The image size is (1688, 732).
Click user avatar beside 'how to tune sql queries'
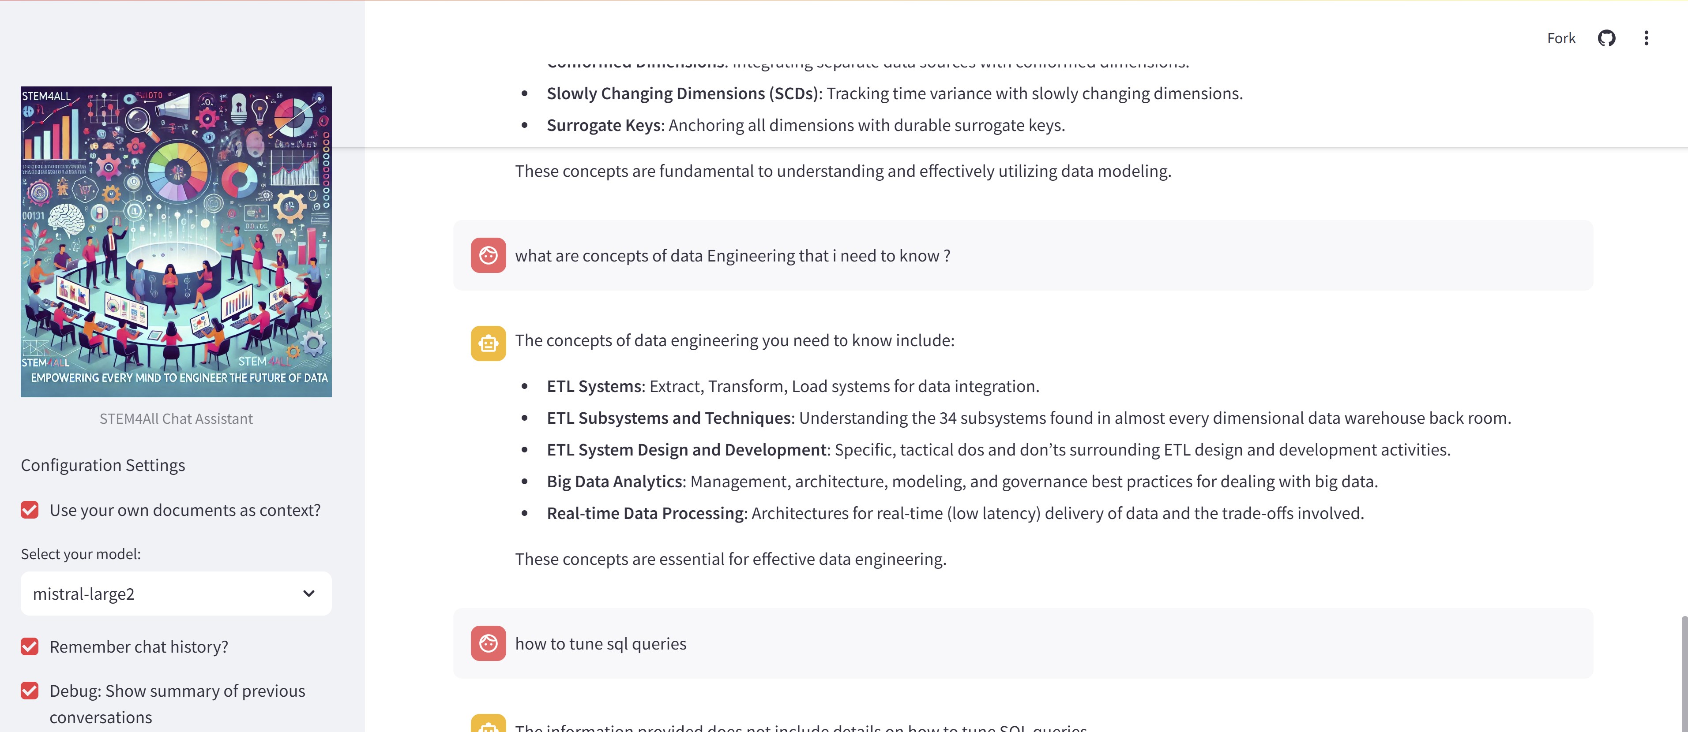[x=488, y=644]
